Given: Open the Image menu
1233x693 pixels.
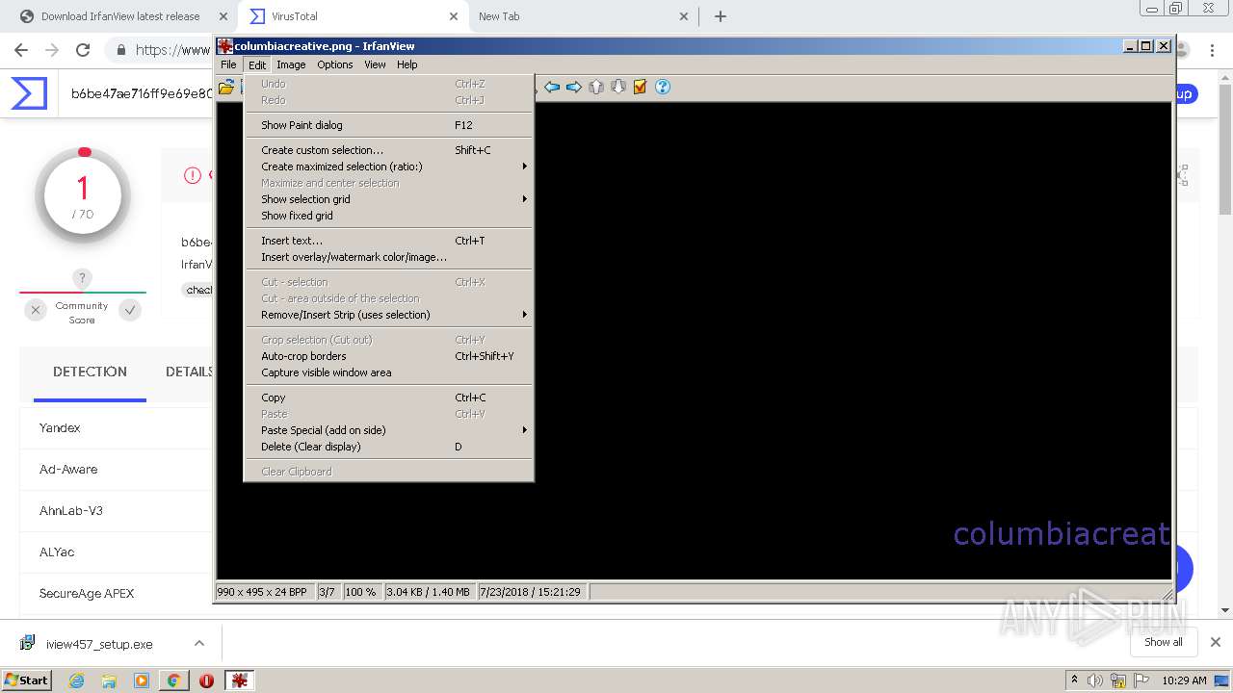Looking at the screenshot, I should (291, 64).
